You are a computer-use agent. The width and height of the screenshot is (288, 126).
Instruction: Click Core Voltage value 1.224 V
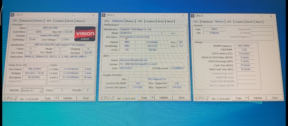click(65, 39)
